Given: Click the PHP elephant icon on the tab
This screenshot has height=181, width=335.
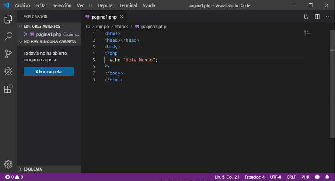Looking at the screenshot, I should 87,17.
